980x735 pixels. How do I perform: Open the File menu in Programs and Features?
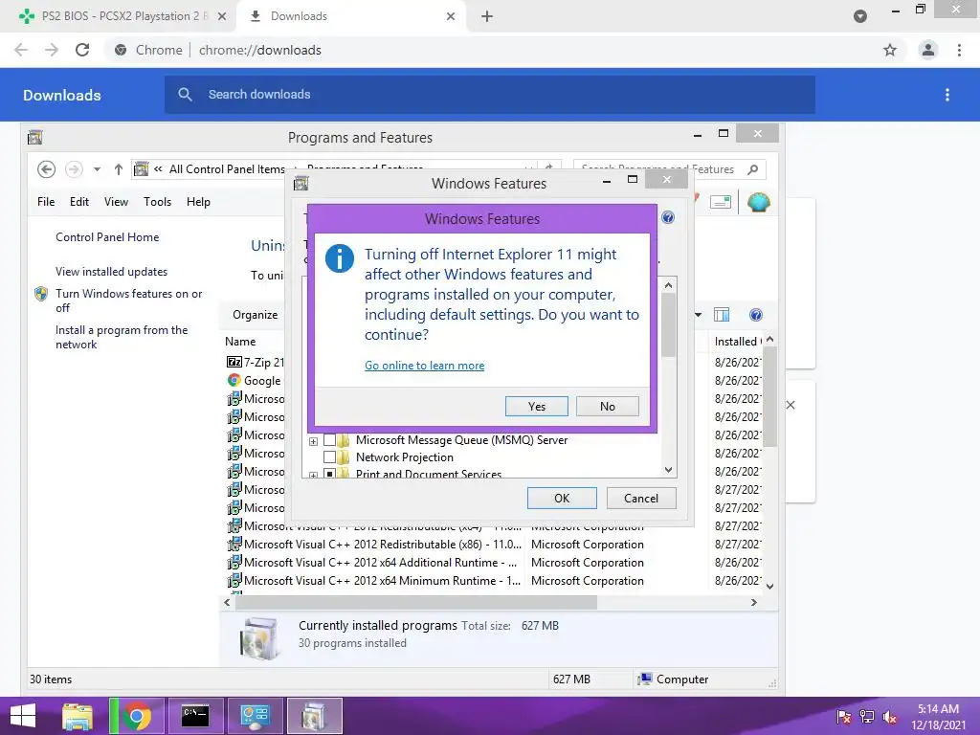(x=46, y=202)
